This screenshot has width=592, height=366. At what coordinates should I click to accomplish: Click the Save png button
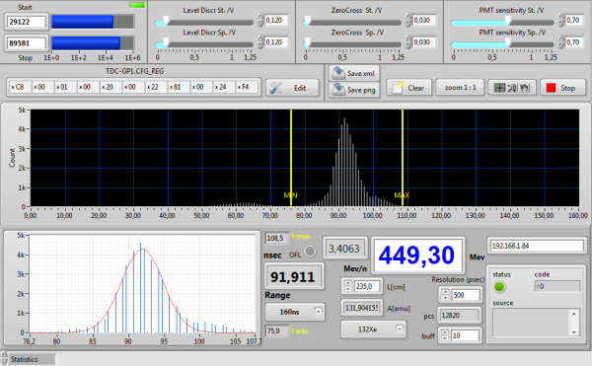pyautogui.click(x=354, y=90)
